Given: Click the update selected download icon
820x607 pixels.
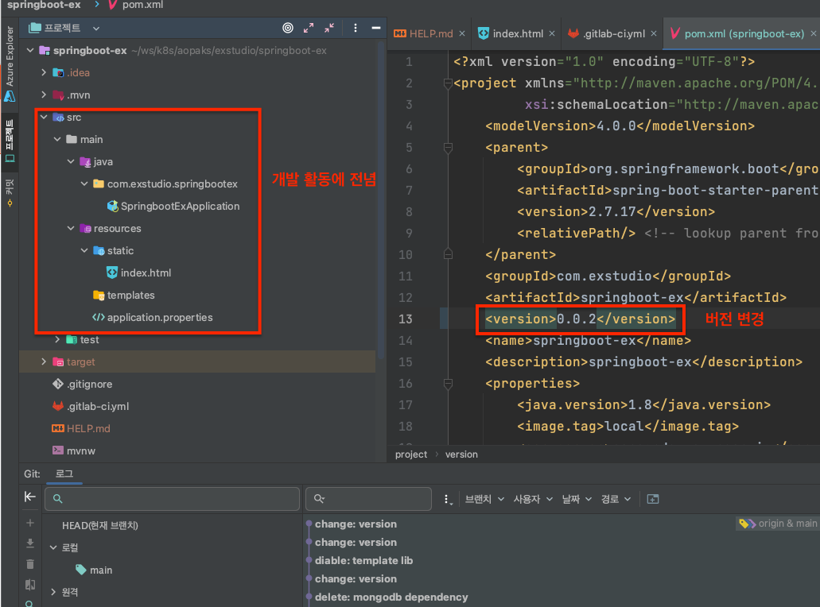Looking at the screenshot, I should pyautogui.click(x=29, y=543).
